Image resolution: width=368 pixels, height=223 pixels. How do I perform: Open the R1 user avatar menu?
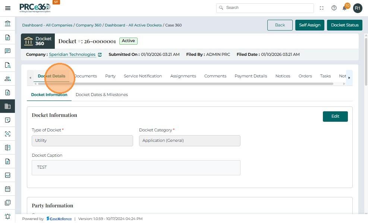pos(358,8)
